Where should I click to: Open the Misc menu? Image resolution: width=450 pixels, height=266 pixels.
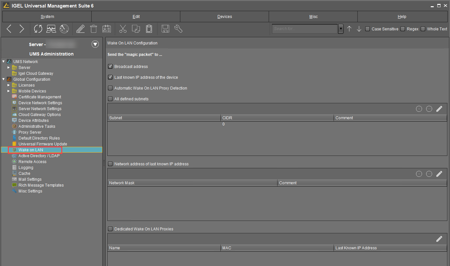point(313,16)
